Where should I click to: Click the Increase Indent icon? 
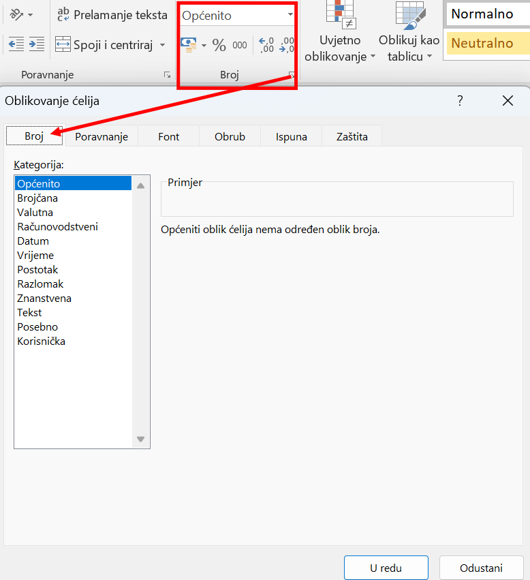[x=37, y=45]
